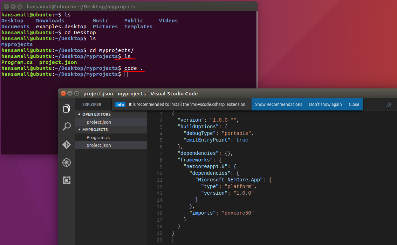Minimize the terminal window
This screenshot has height=245, width=397.
[x=13, y=7]
